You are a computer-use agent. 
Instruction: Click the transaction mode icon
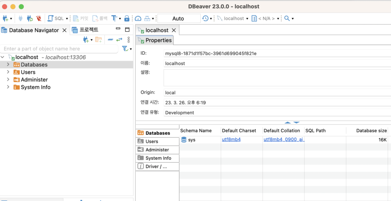click(x=114, y=18)
